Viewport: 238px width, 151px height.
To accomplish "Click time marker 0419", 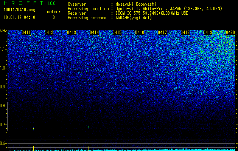I will point(208,32).
